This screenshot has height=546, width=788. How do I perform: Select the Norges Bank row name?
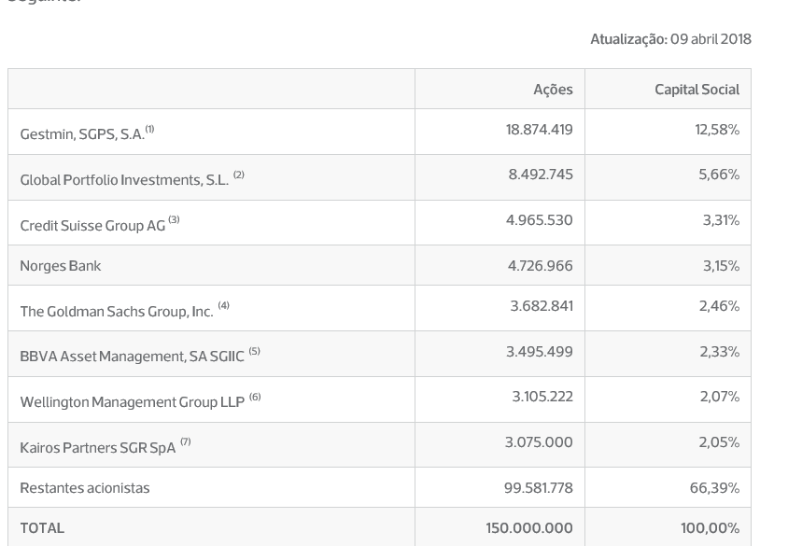61,266
